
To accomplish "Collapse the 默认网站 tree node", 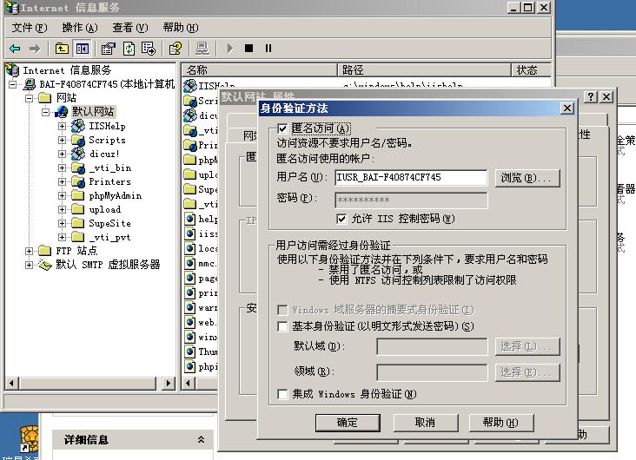I will [46, 112].
